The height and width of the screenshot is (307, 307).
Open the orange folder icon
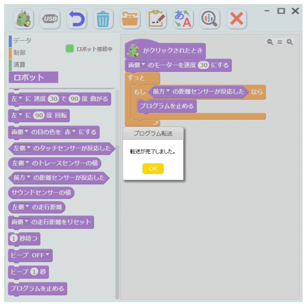(130, 19)
